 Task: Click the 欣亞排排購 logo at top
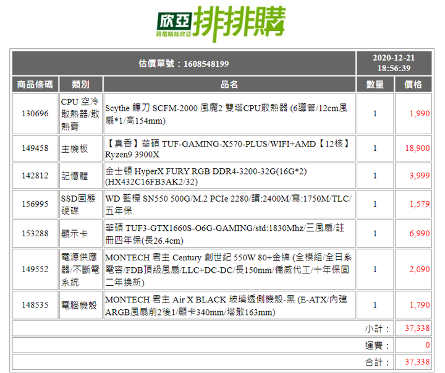(x=221, y=24)
